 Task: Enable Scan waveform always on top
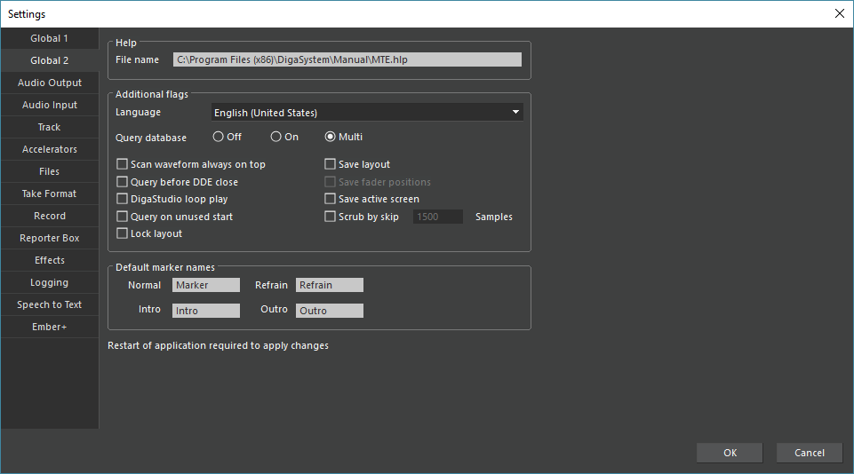click(x=123, y=164)
